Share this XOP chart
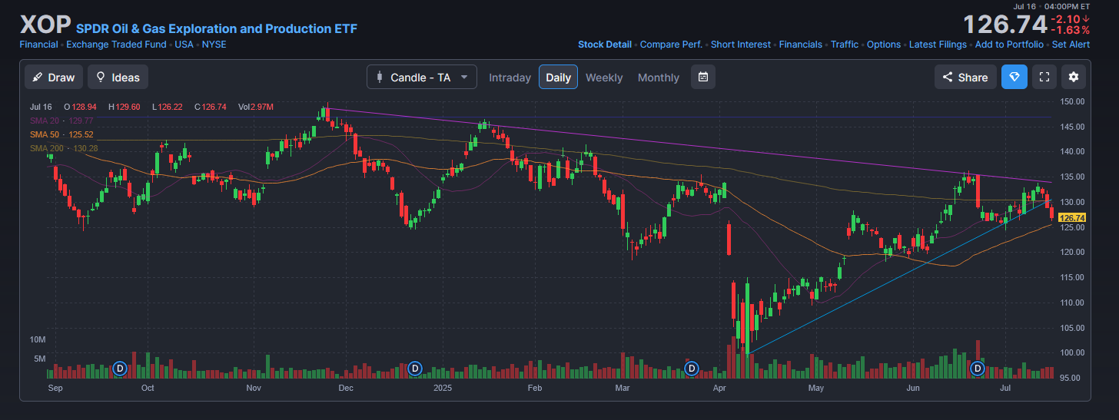Screen dimensions: 1119x420 (965, 77)
